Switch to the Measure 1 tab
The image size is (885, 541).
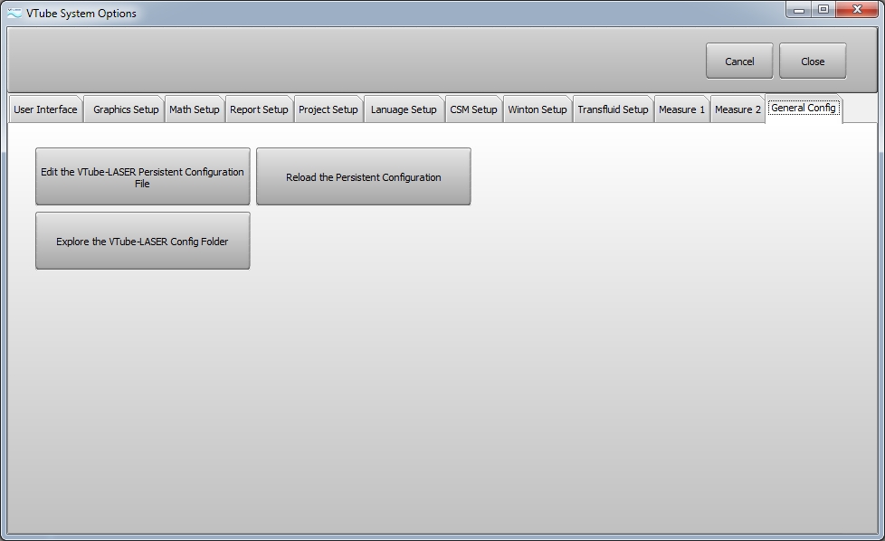681,109
